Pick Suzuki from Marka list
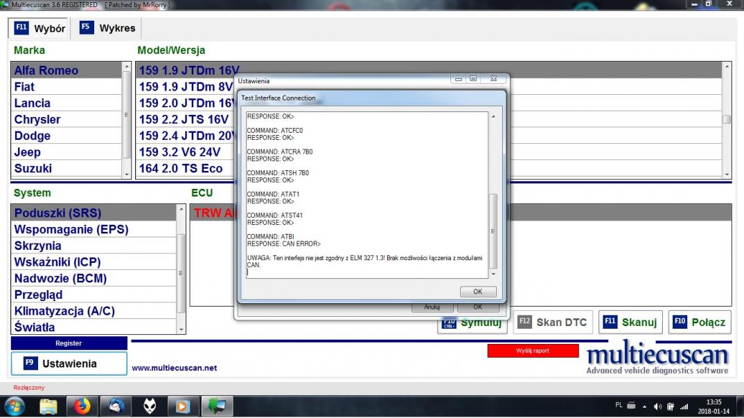 (66, 168)
